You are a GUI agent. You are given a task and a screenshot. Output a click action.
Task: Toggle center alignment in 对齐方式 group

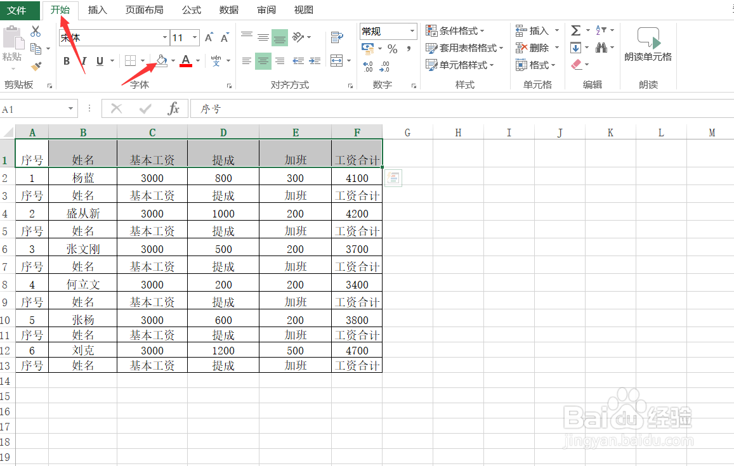click(x=263, y=61)
